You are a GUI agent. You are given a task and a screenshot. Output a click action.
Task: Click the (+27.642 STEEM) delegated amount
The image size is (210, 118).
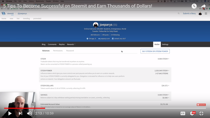click(162, 73)
